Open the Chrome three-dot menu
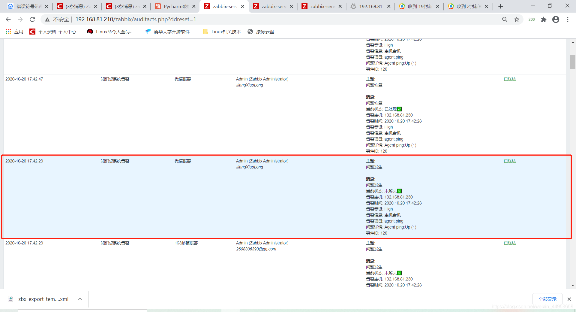576x312 pixels. [568, 19]
